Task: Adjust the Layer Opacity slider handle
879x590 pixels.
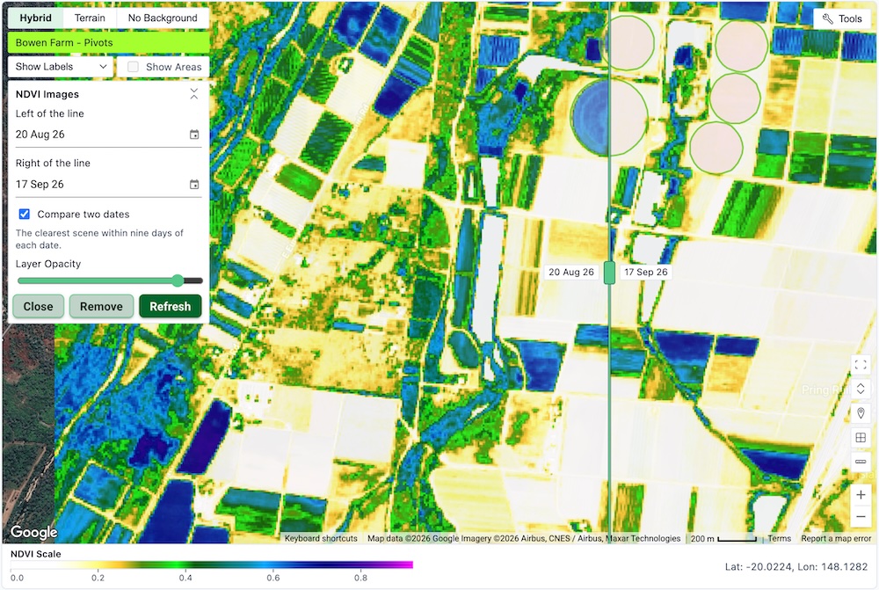Action: pos(178,280)
